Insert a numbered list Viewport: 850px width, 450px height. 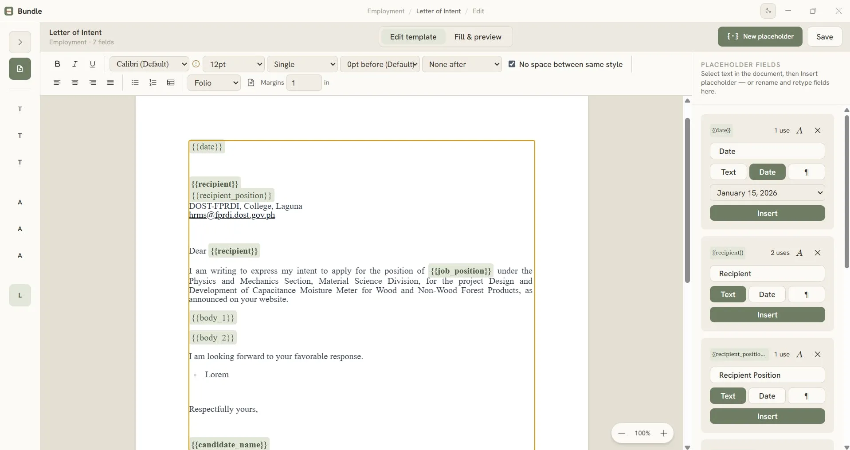pyautogui.click(x=153, y=82)
